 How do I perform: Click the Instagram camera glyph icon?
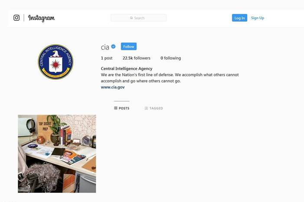click(x=16, y=18)
